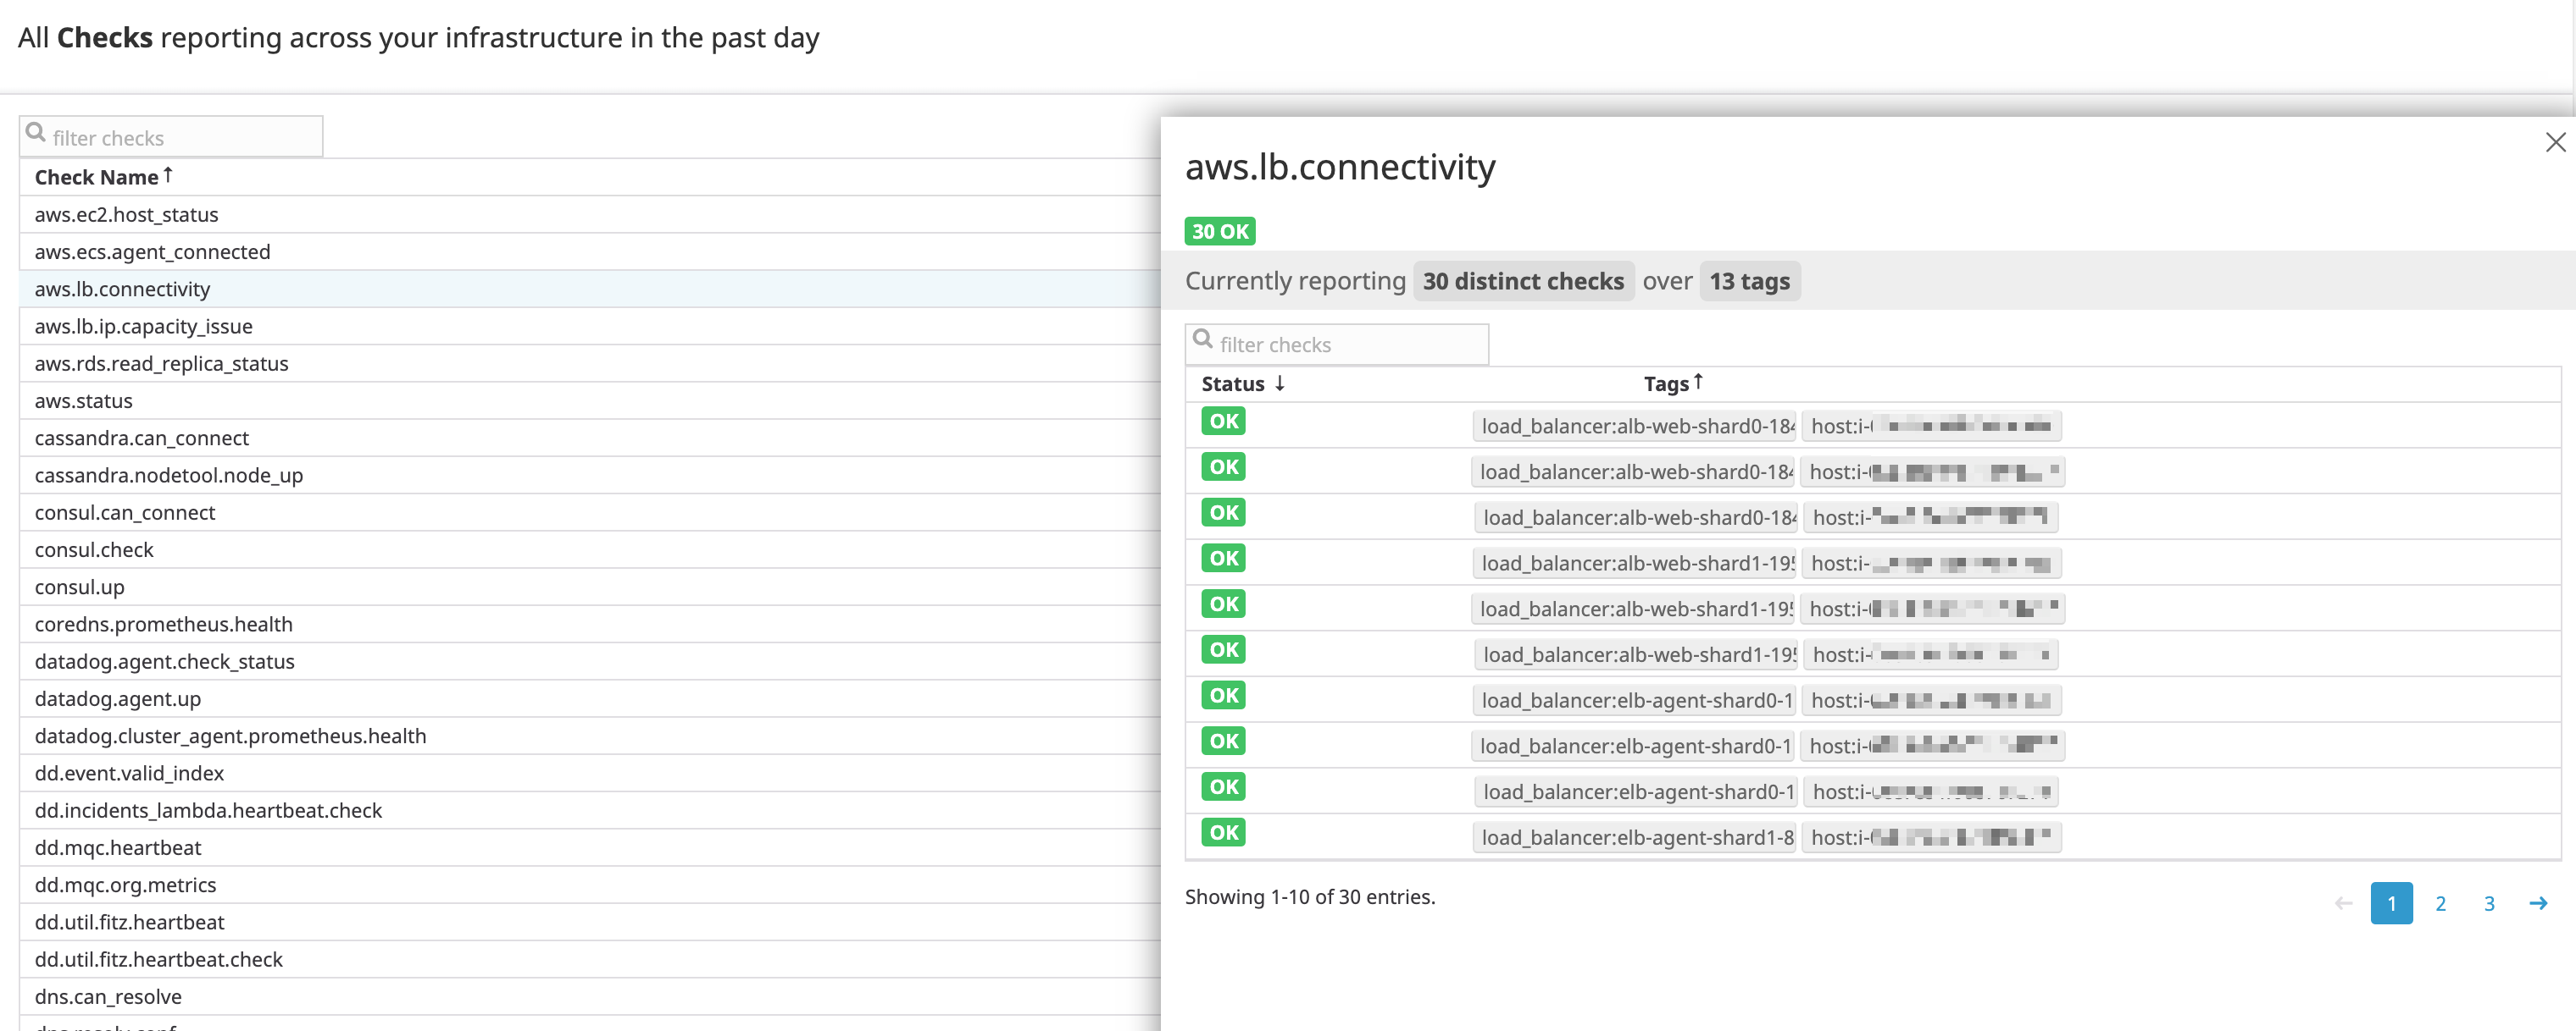
Task: Go to next page arrow
Action: (x=2537, y=903)
